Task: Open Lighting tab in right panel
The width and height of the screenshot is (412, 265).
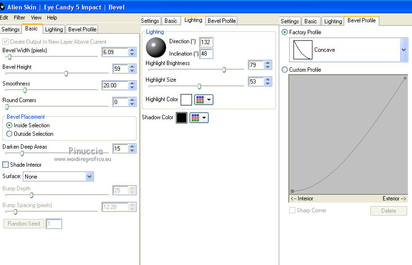Action: [333, 21]
